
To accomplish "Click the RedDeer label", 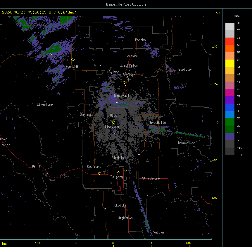I will click(x=129, y=75).
